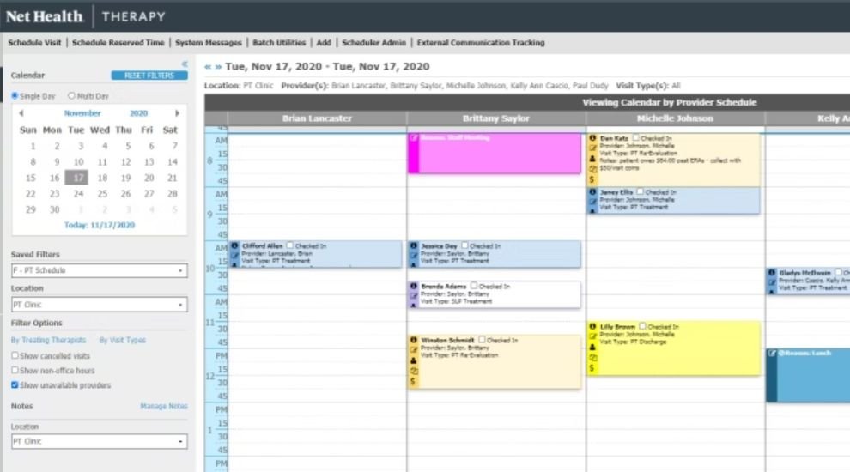Check in Janey Ellis

pyautogui.click(x=641, y=191)
